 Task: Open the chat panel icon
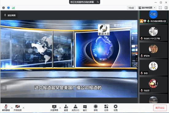[x=85, y=108]
